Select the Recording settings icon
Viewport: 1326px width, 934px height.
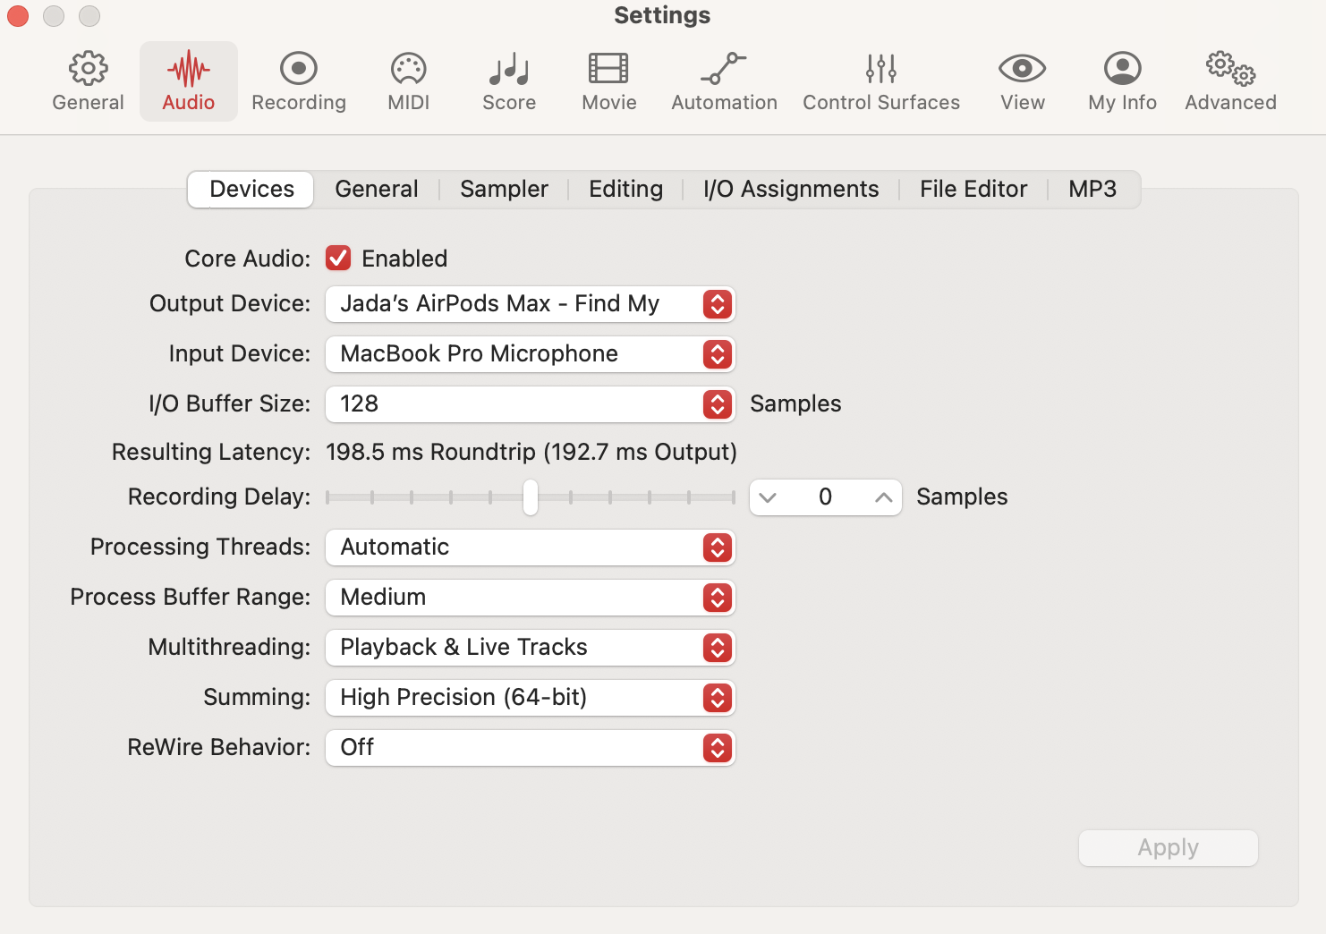[299, 69]
